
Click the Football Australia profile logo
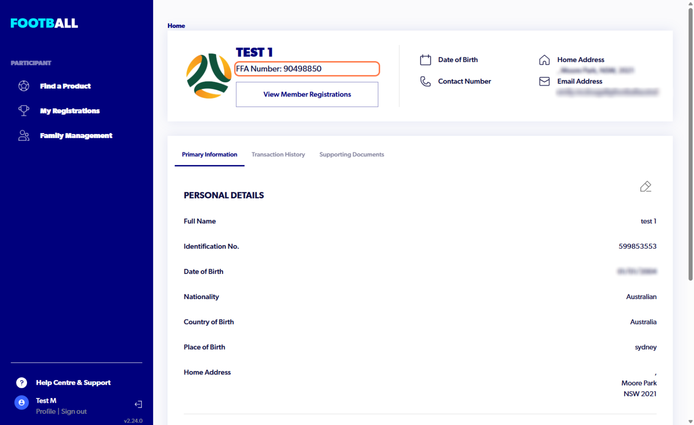(x=209, y=76)
